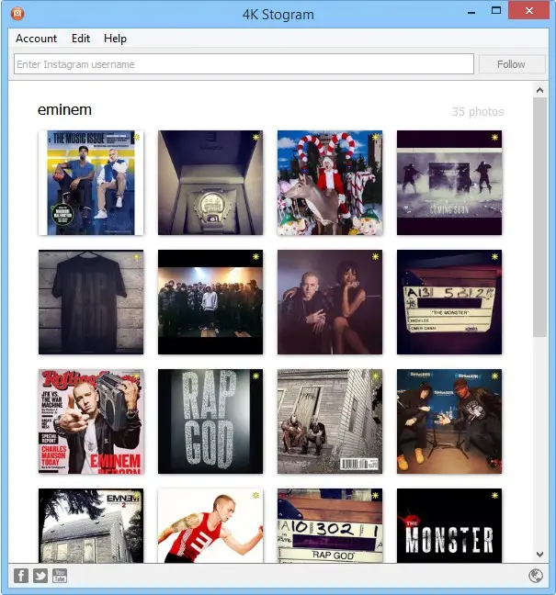Open the old house album cover photo
556x595 pixels.
91,525
